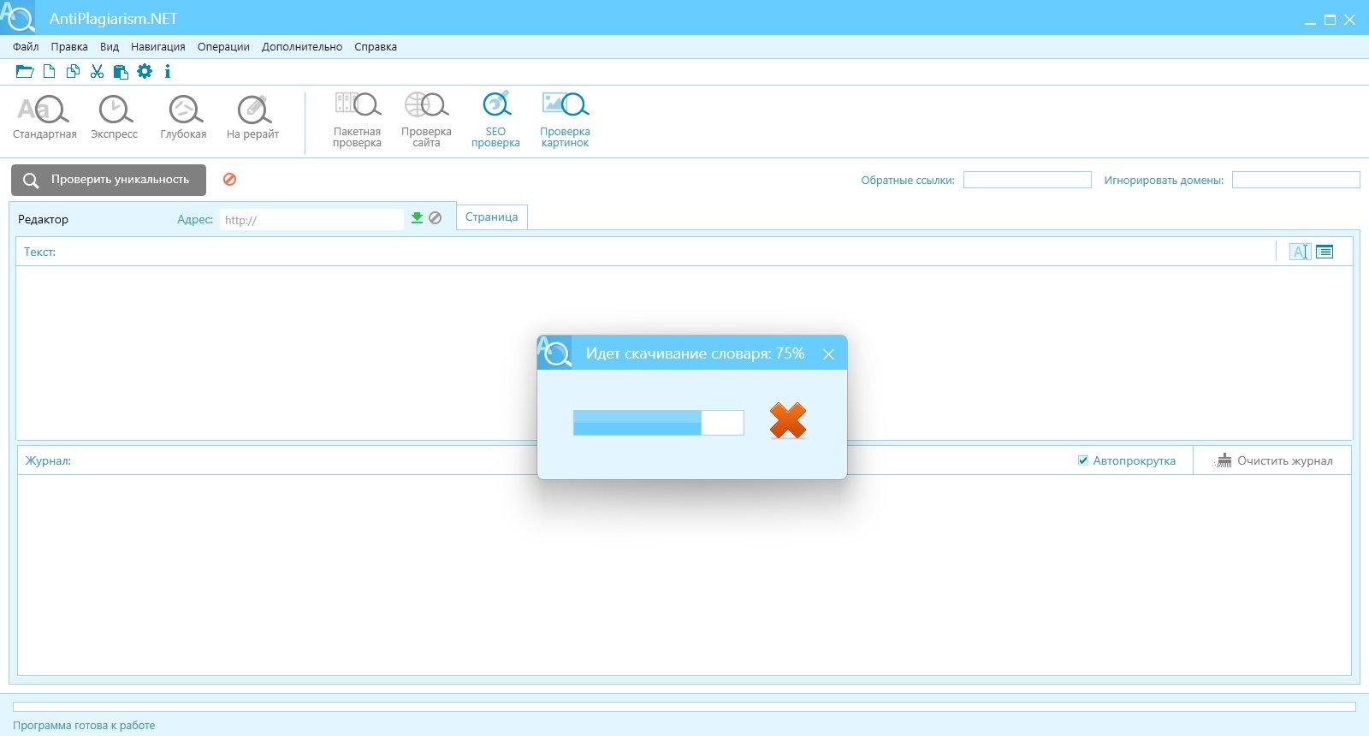This screenshot has width=1369, height=736.
Task: Uncheck the Автопрокрутка checkbox
Action: coord(1083,460)
